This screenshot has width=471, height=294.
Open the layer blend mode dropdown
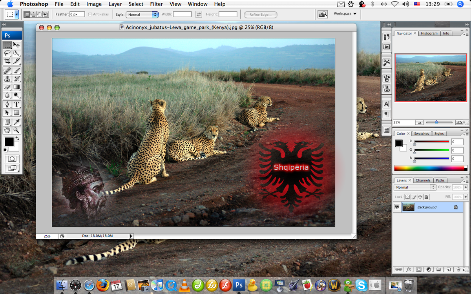coord(414,187)
